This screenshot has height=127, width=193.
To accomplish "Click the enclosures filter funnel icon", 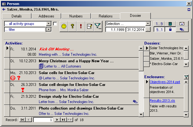I will tap(186, 77).
